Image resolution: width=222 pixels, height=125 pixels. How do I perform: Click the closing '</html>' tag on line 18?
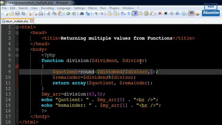[29, 122]
